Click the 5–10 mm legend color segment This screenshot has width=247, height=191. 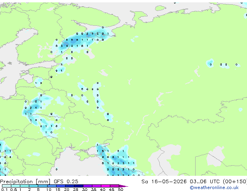(x=42, y=186)
